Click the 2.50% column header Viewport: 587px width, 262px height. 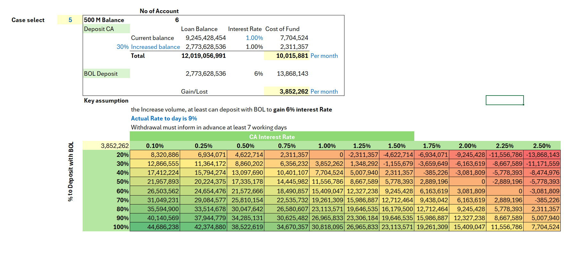(x=542, y=146)
